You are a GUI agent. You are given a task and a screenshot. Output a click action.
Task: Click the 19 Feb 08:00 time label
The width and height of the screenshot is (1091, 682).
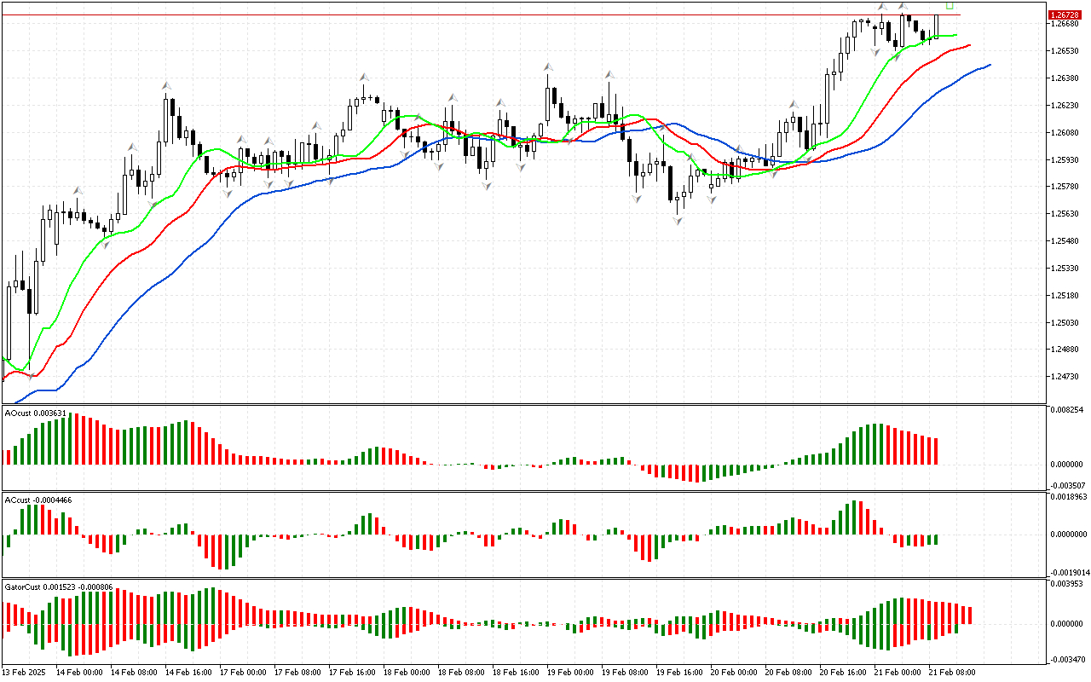point(625,672)
